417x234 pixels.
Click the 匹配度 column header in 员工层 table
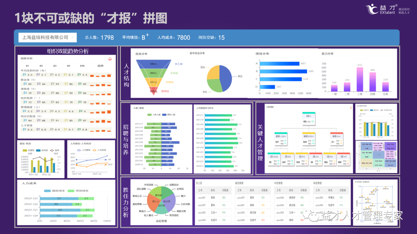pos(225,190)
